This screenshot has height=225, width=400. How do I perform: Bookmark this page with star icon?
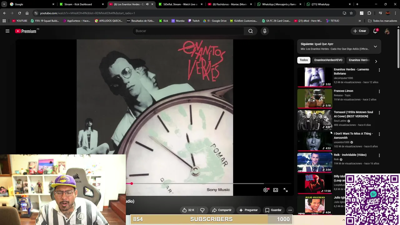click(x=351, y=13)
